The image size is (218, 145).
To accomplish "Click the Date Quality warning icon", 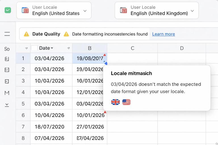I will pyautogui.click(x=26, y=34).
